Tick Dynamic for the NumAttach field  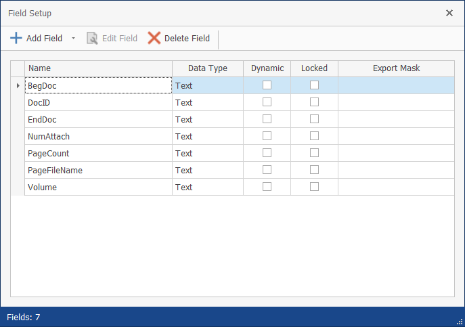coord(267,136)
